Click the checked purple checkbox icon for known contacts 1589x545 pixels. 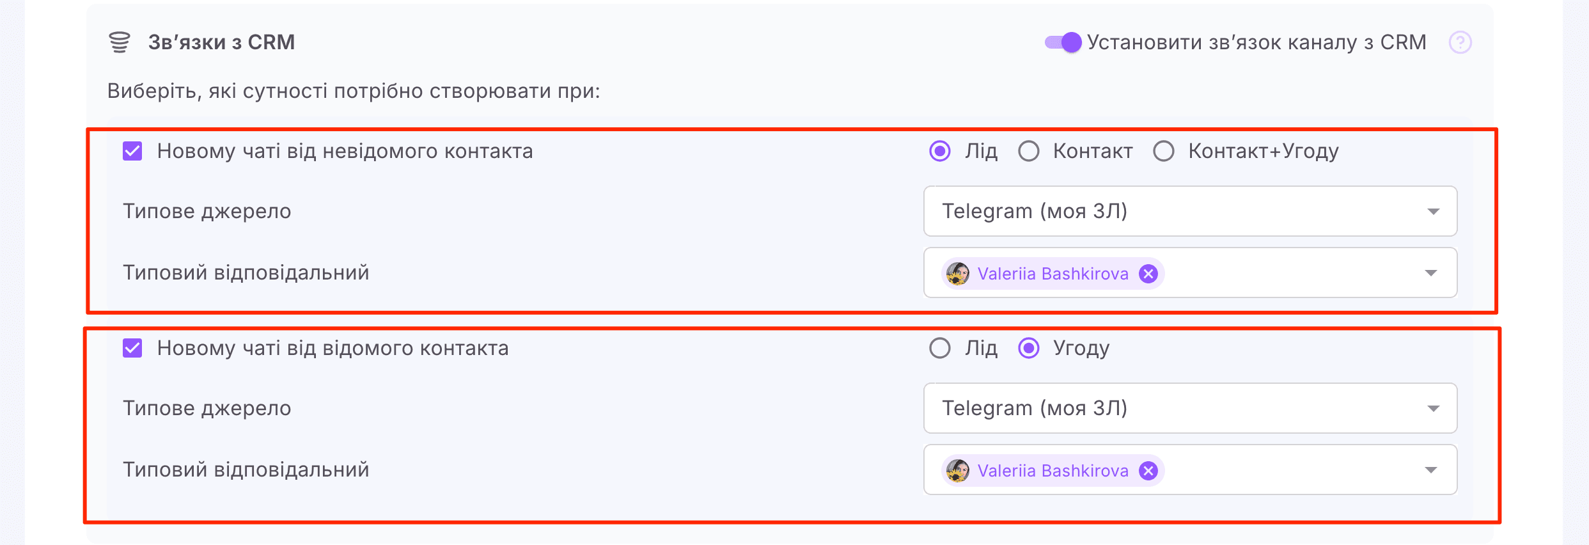click(x=133, y=349)
